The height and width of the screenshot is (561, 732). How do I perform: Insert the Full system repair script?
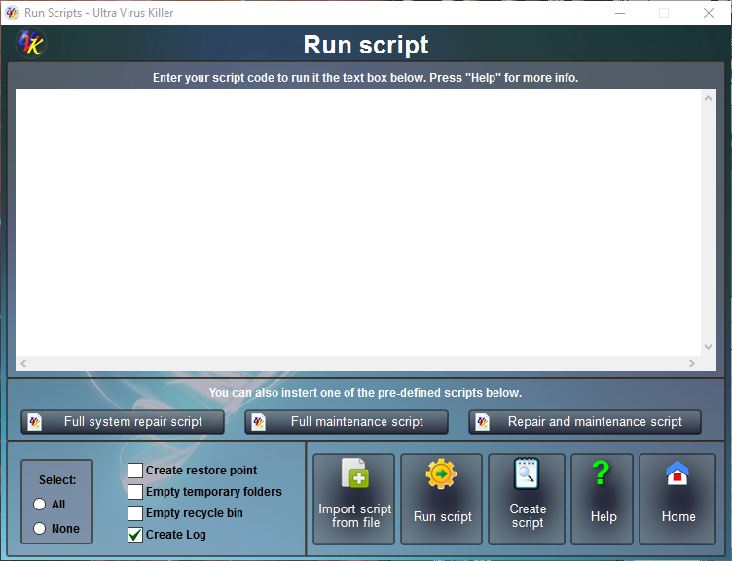(x=123, y=422)
